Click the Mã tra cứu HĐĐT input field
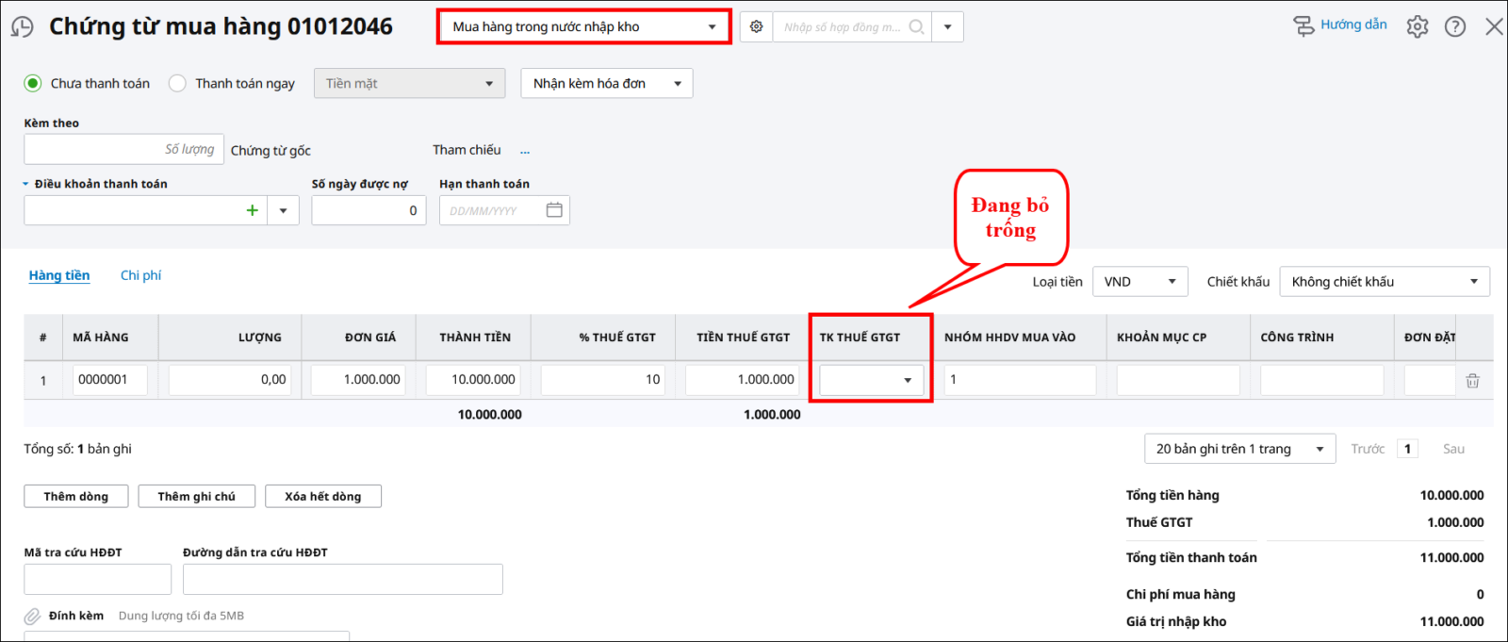This screenshot has height=642, width=1508. click(97, 579)
